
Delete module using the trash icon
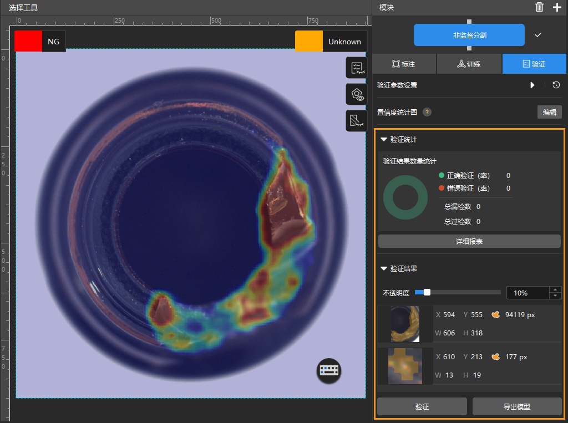pyautogui.click(x=539, y=7)
